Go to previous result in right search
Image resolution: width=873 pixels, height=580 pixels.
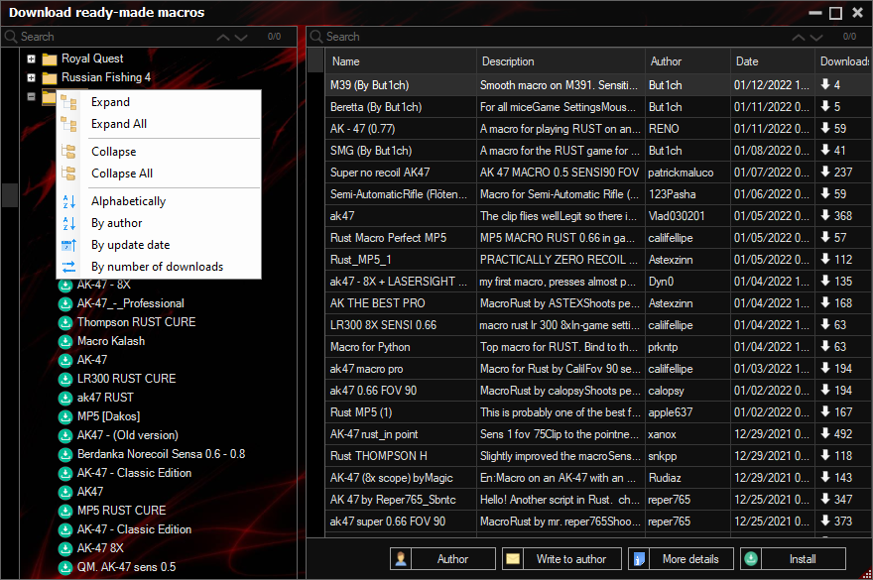[799, 38]
